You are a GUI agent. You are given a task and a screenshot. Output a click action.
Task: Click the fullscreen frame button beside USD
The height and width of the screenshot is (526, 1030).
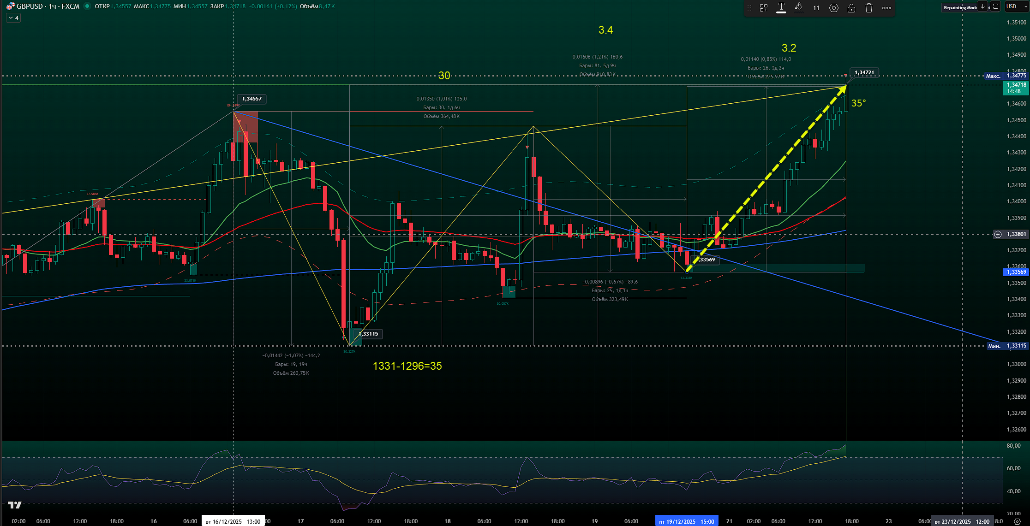(x=996, y=6)
